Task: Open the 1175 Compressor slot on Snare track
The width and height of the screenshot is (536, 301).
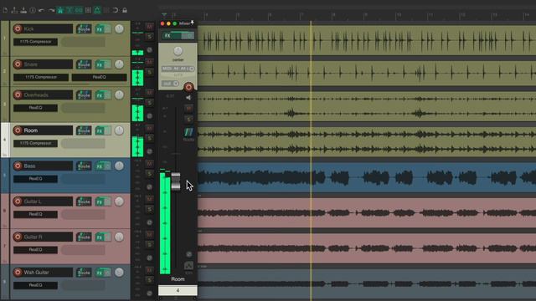Action: pos(41,77)
